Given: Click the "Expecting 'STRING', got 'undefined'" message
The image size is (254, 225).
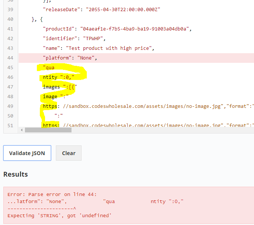Looking at the screenshot, I should pyautogui.click(x=60, y=215).
